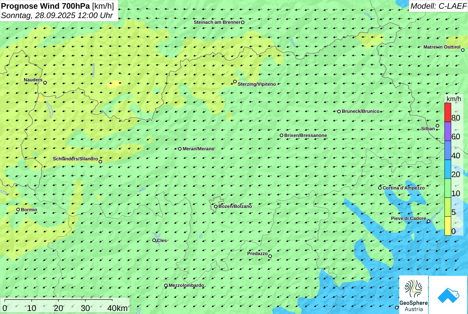The image size is (468, 314).
Task: Click the Bormio marker circle
Action: coord(18,210)
